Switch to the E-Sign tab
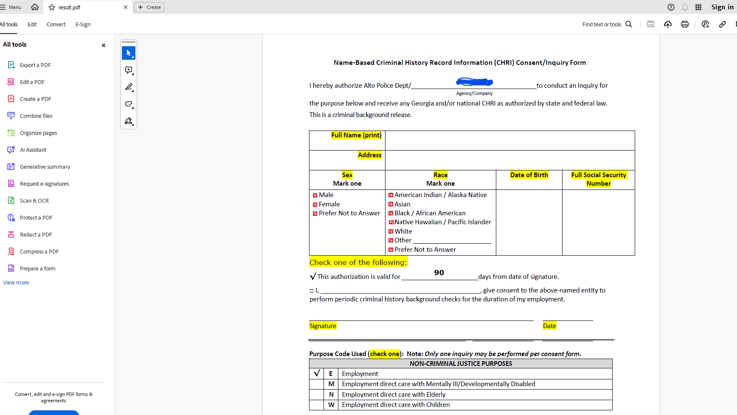The image size is (737, 415). (83, 24)
